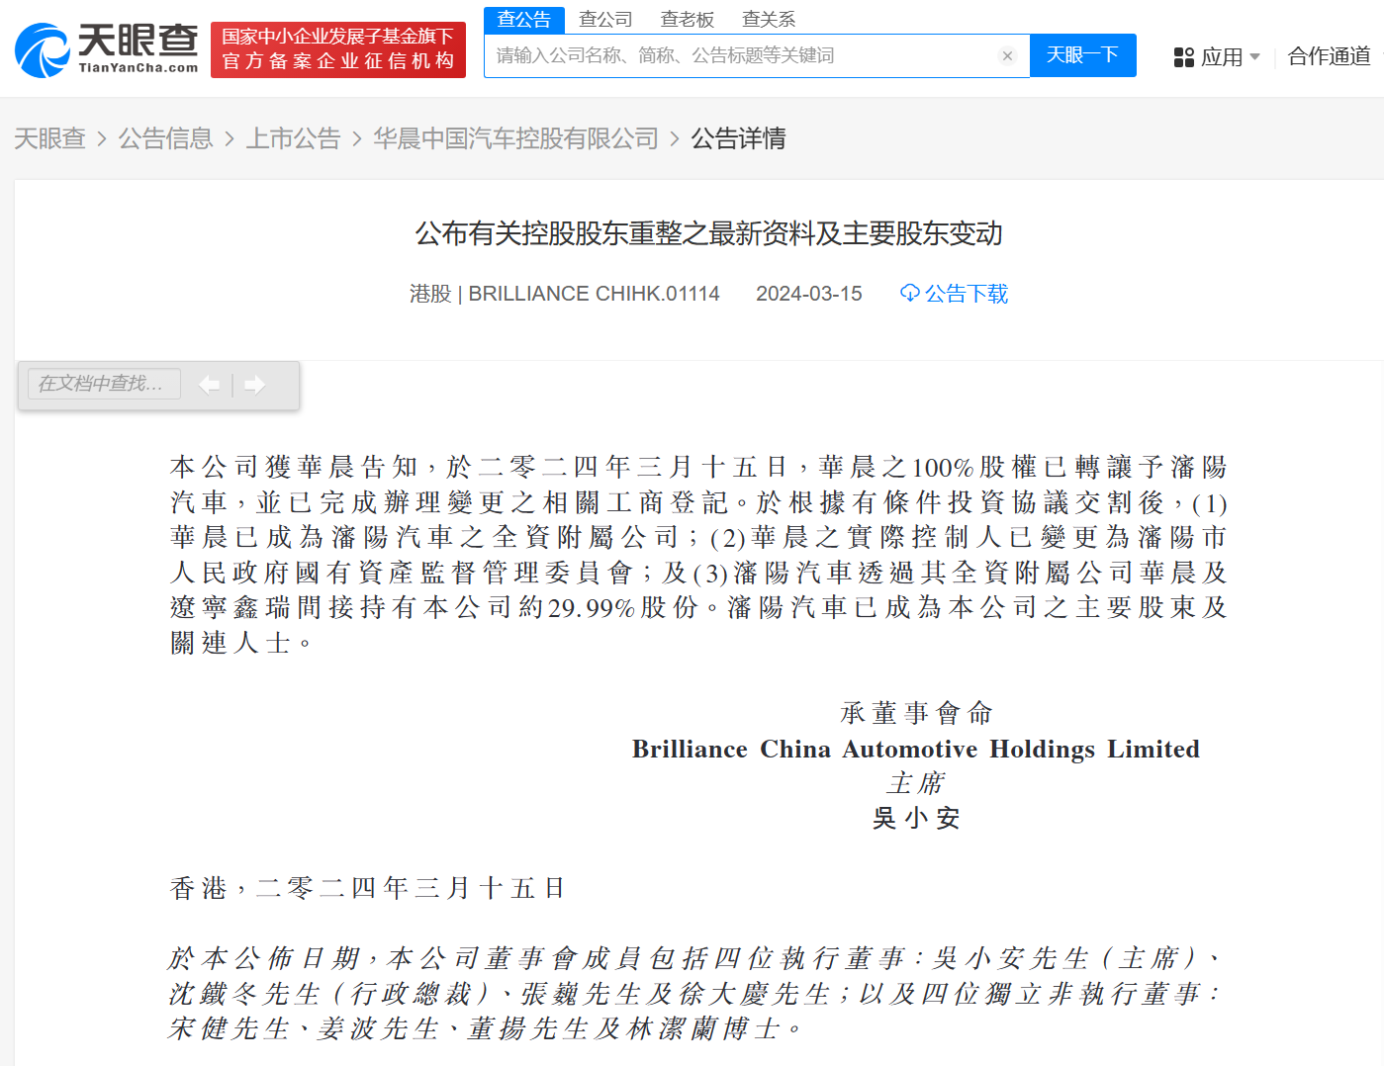Click the 应用 grid icon
The width and height of the screenshot is (1384, 1066).
coord(1183,57)
